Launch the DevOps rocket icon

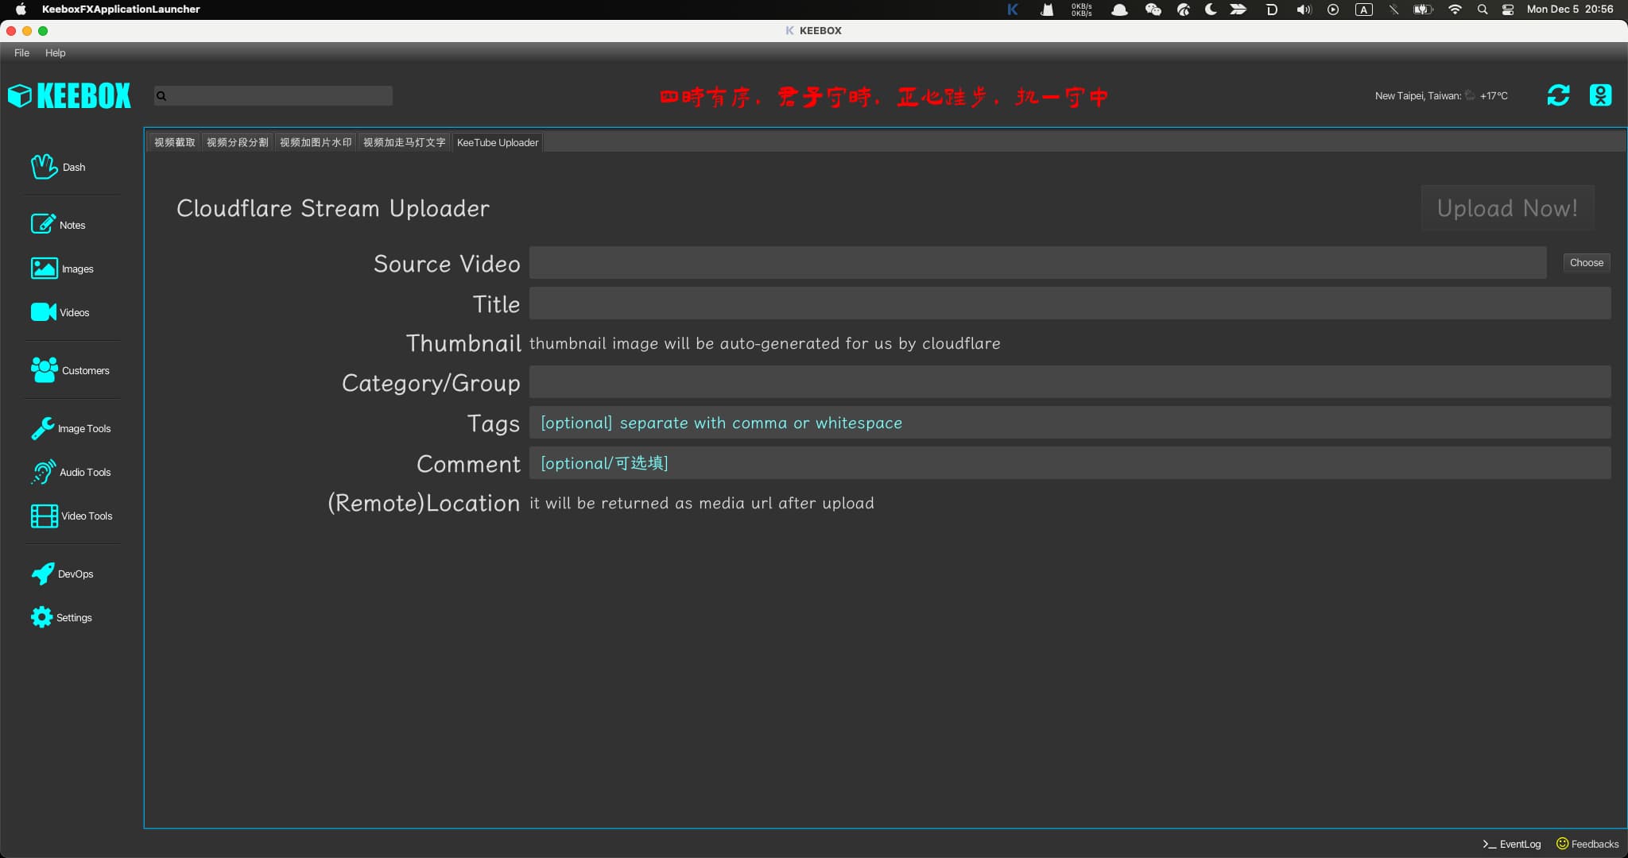[x=42, y=574]
